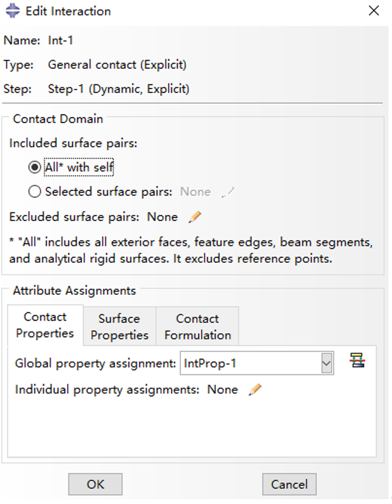Select the "All* with self" option
The width and height of the screenshot is (392, 504).
pos(35,167)
